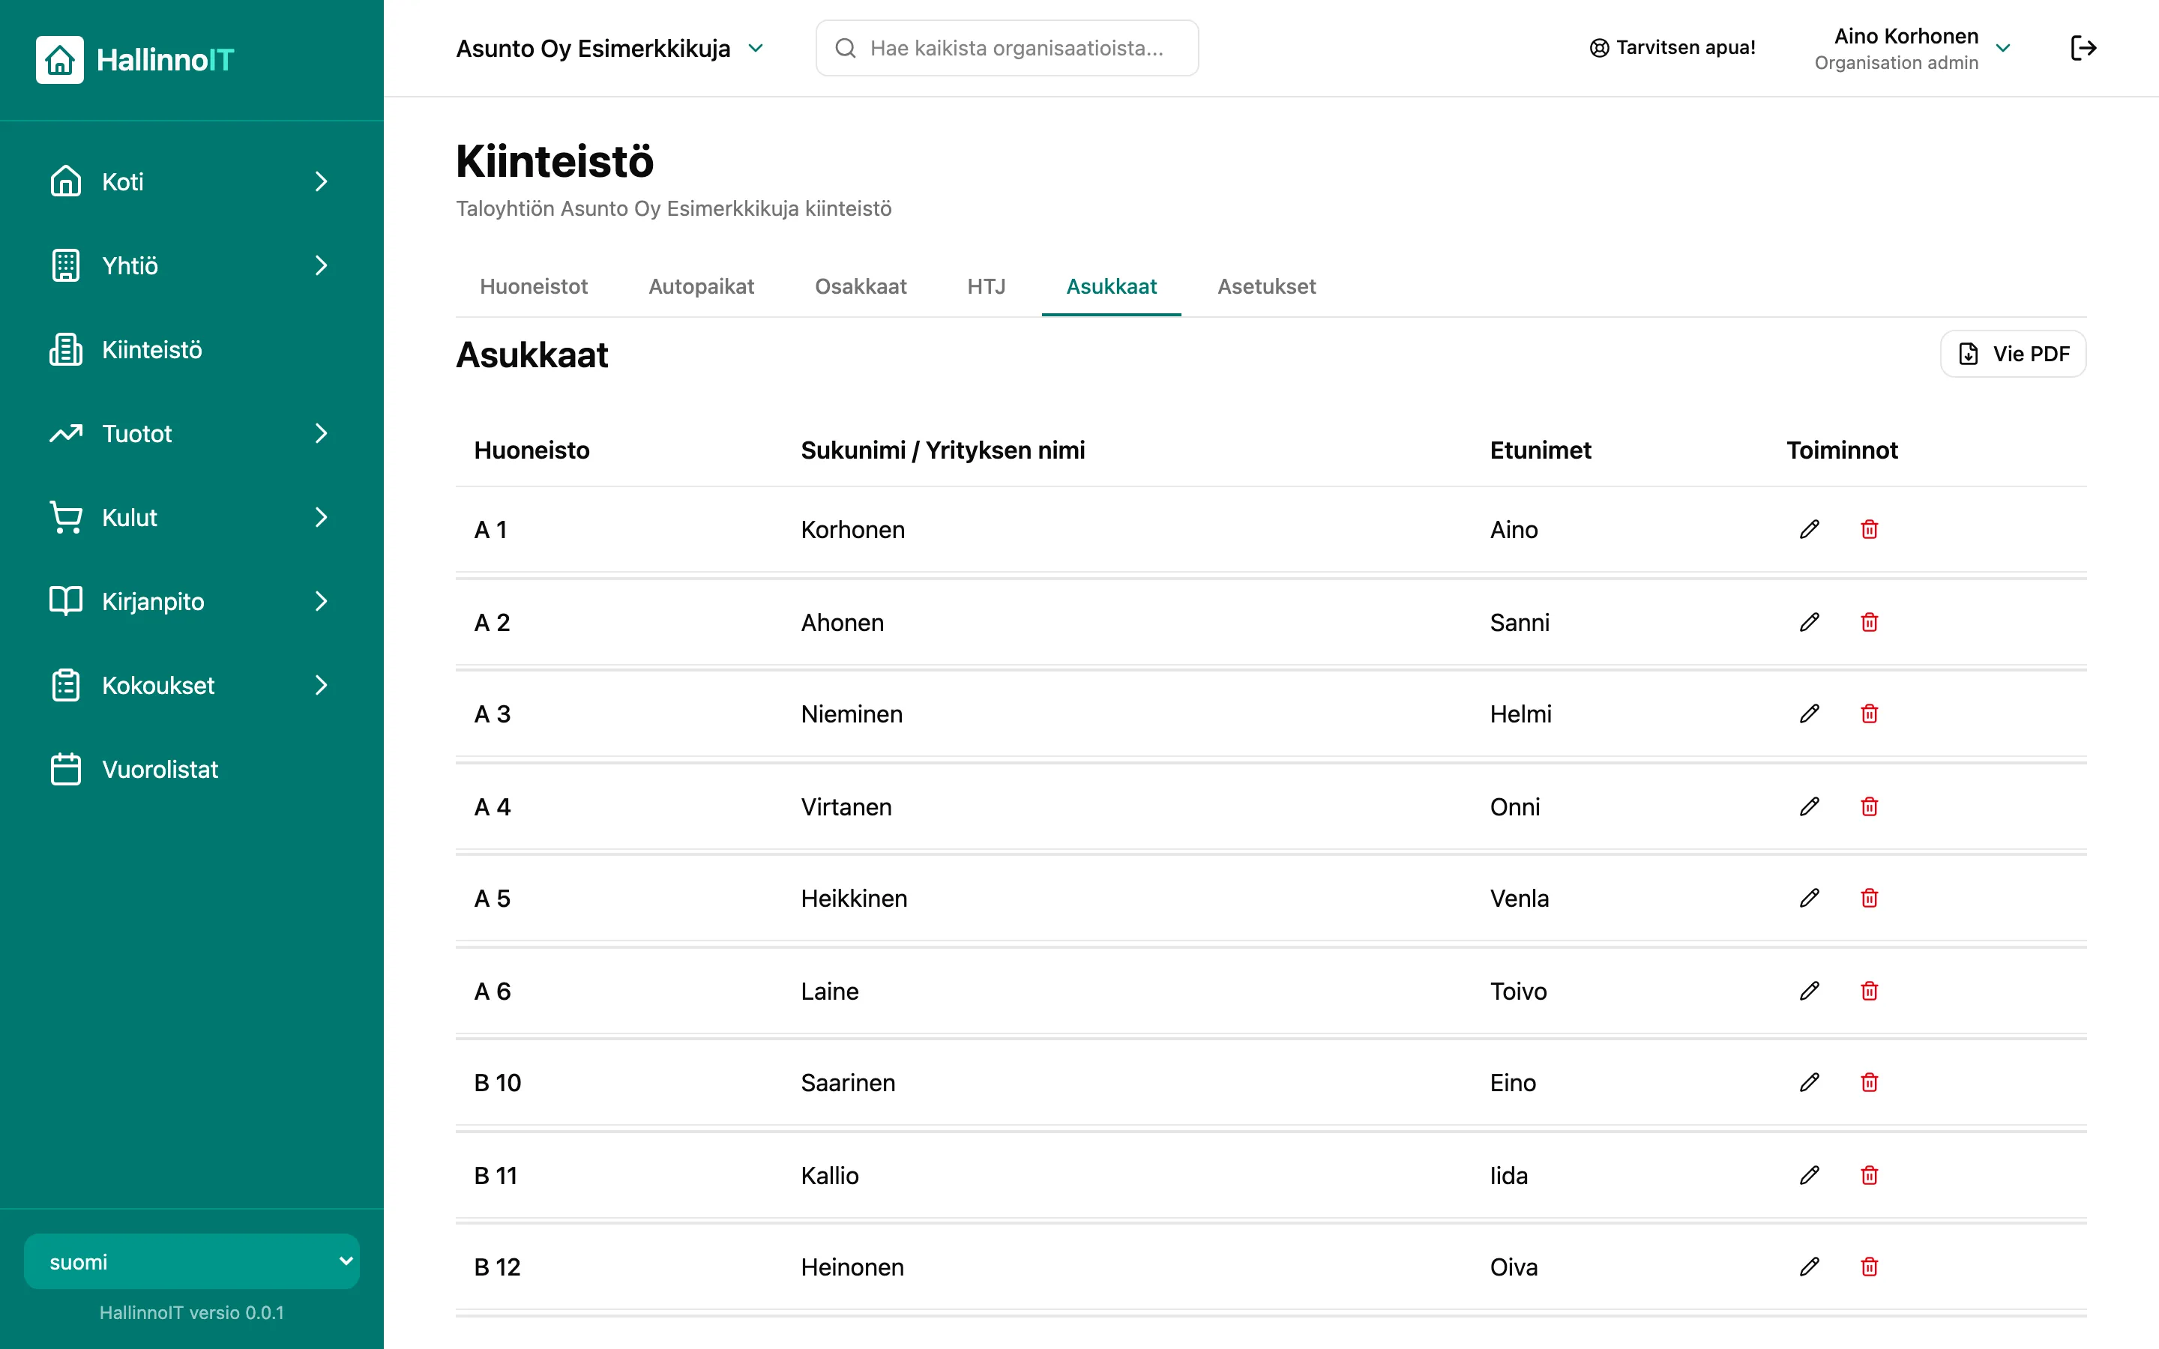The width and height of the screenshot is (2159, 1349).
Task: Delete resident Laine row A 6
Action: pyautogui.click(x=1869, y=990)
